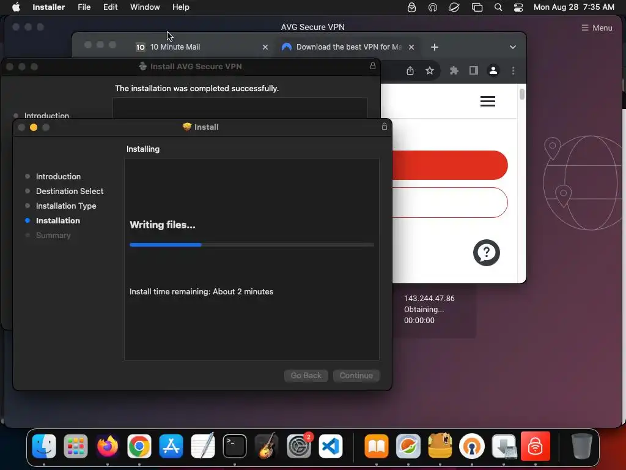This screenshot has height=470, width=626.
Task: Click the Install time remaining text
Action: click(201, 291)
